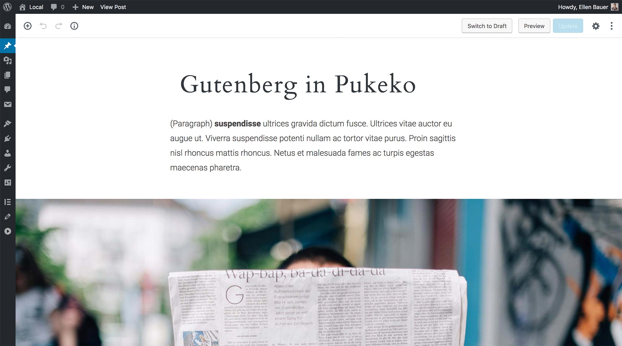
Task: Click the block info circle icon
Action: point(75,26)
